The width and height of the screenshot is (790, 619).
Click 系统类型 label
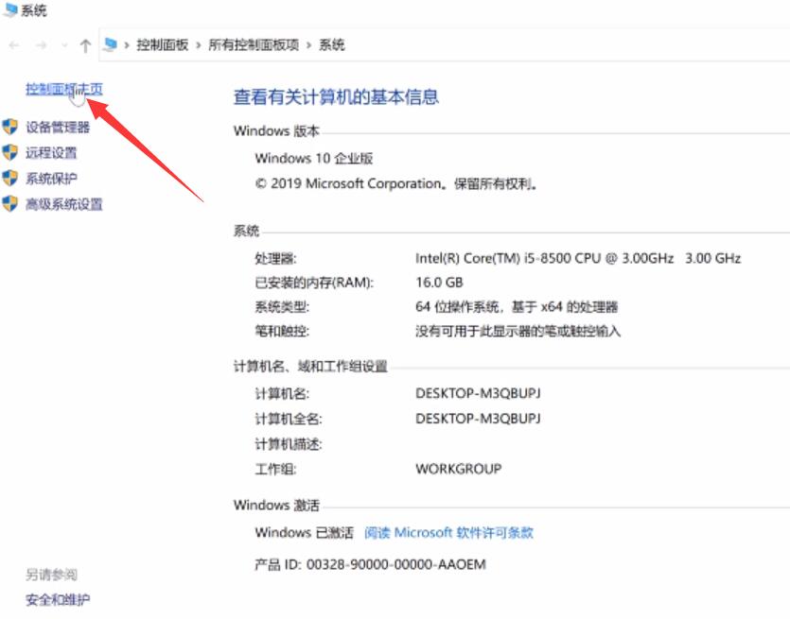tap(282, 307)
